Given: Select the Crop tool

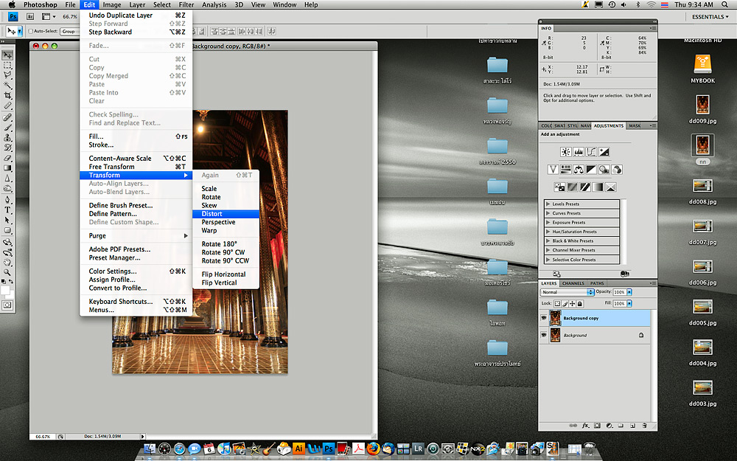Looking at the screenshot, I should click(7, 96).
